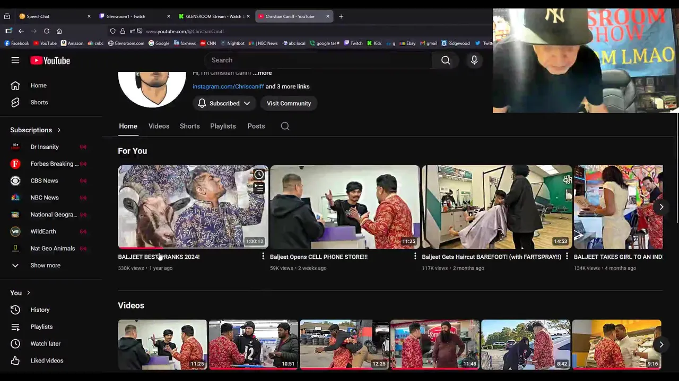Screen dimensions: 679x381
Task: Click the YouTube search input field
Action: pos(318,60)
